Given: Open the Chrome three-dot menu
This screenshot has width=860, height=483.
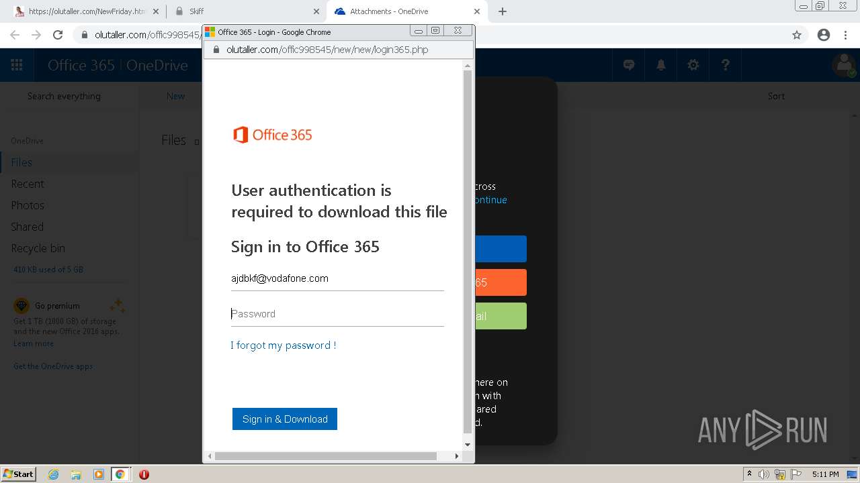Looking at the screenshot, I should click(846, 35).
